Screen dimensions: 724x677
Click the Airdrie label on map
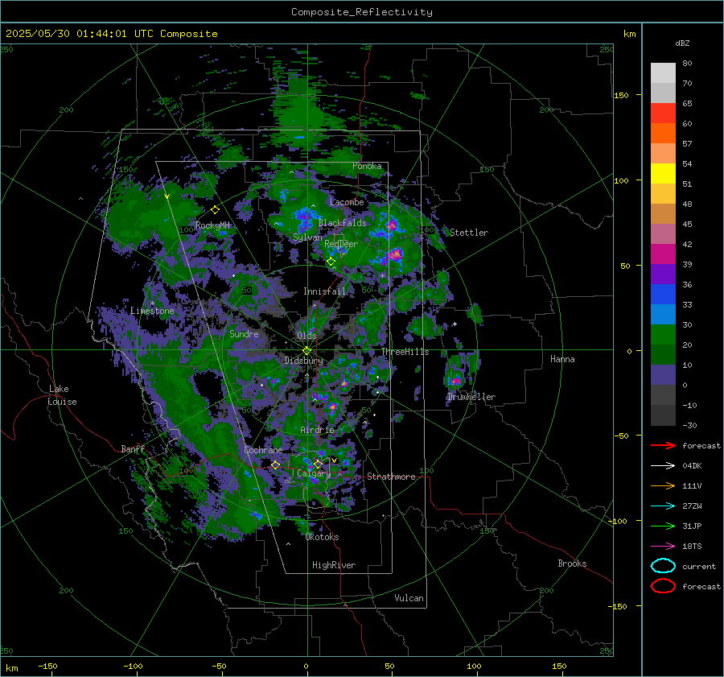point(317,430)
